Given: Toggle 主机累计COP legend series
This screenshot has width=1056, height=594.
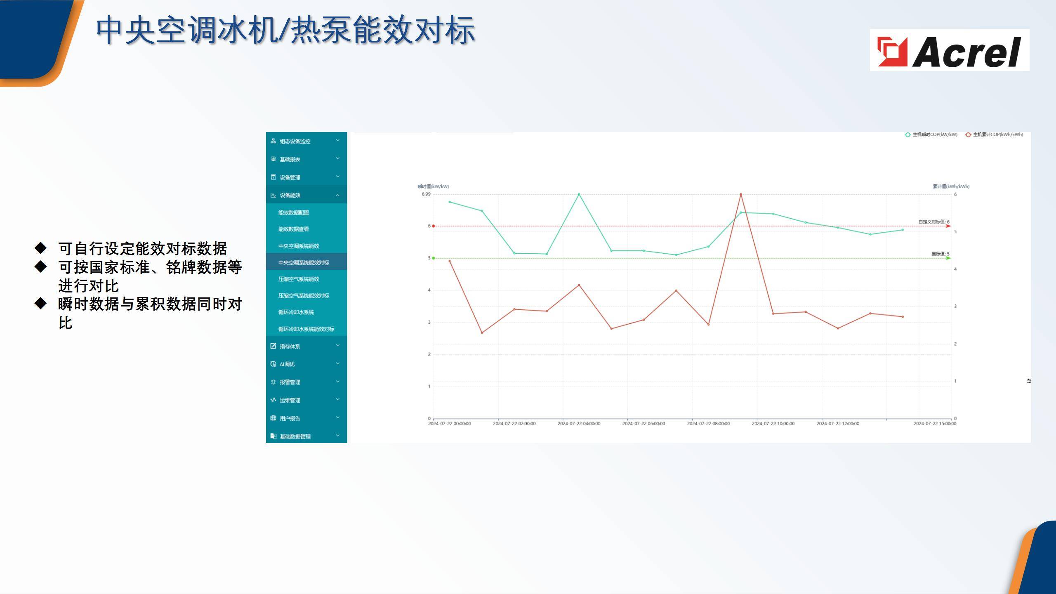Looking at the screenshot, I should pyautogui.click(x=994, y=134).
